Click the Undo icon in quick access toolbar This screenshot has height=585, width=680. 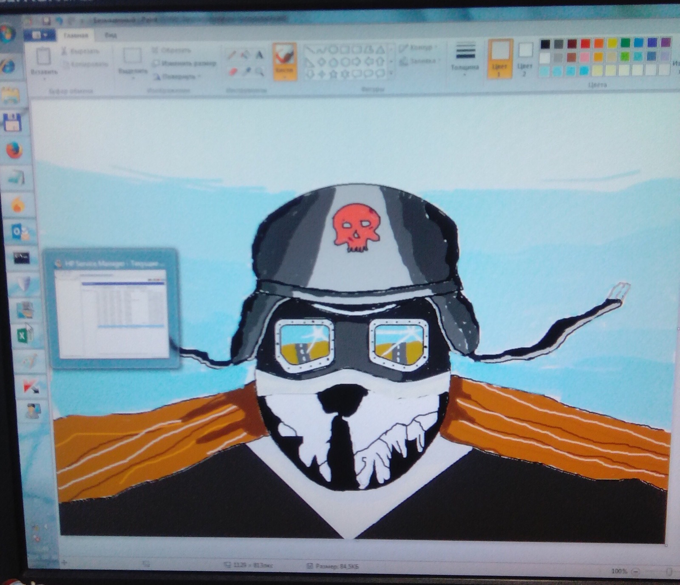(59, 21)
